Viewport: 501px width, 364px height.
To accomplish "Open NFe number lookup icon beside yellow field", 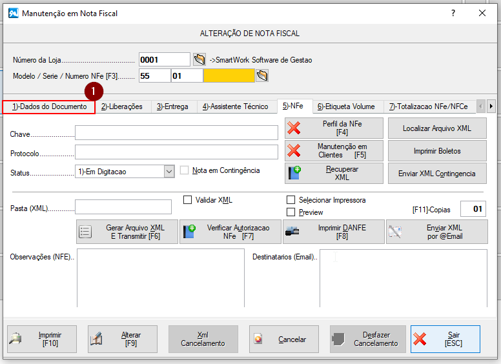I will [262, 76].
